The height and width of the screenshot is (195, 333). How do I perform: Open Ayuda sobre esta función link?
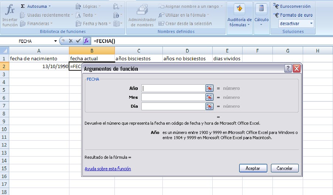[x=108, y=169]
